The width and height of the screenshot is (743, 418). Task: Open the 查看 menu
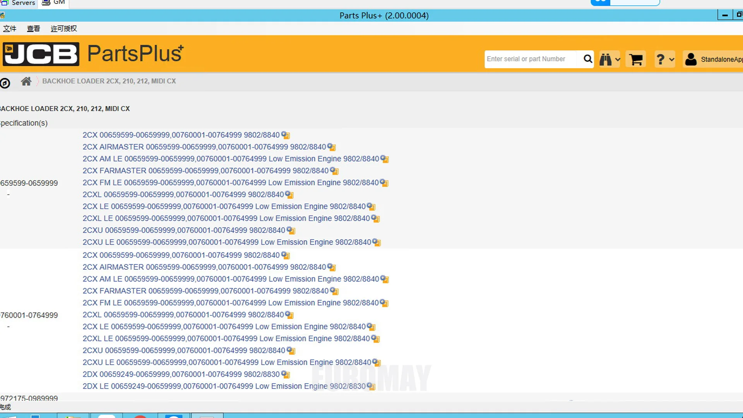[33, 29]
